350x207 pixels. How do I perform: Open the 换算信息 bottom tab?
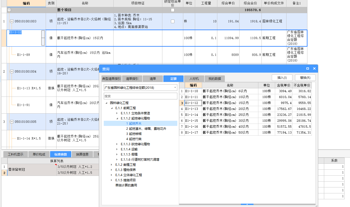pos(82,154)
